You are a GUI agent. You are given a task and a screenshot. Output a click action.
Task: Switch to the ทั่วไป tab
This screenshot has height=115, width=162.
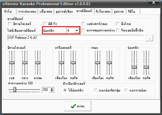pyautogui.click(x=9, y=11)
